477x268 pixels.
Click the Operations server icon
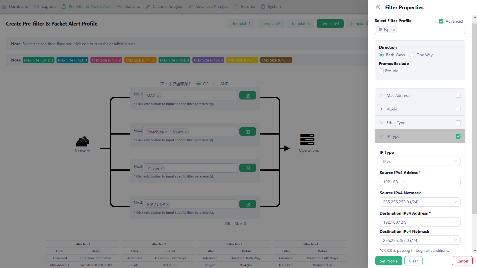click(x=307, y=140)
